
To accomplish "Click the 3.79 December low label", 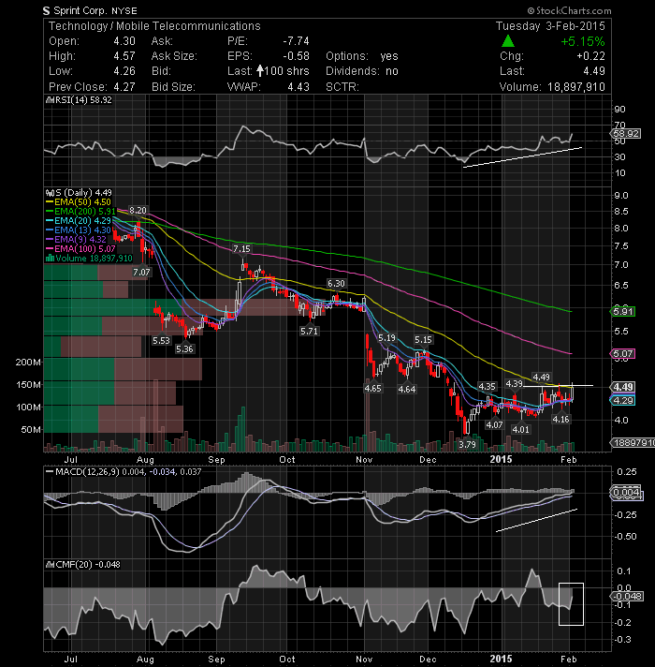I will (x=467, y=444).
